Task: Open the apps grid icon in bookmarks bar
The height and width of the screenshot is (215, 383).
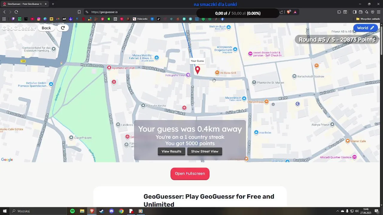Action: click(x=4, y=19)
